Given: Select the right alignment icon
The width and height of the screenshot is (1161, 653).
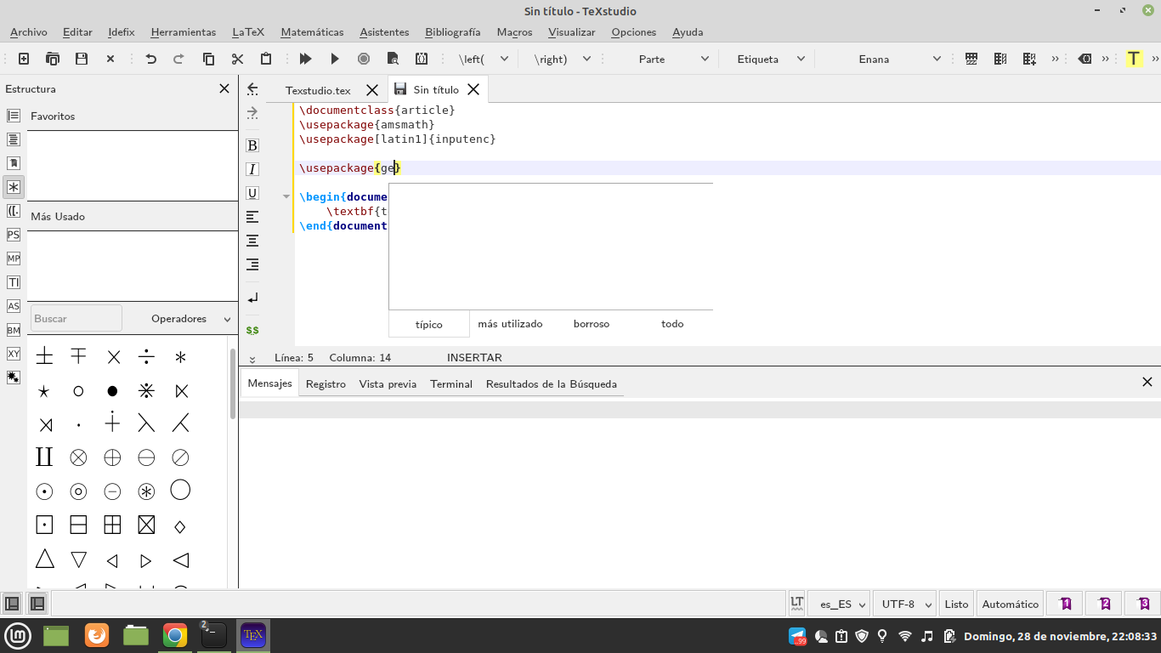Looking at the screenshot, I should pos(252,264).
